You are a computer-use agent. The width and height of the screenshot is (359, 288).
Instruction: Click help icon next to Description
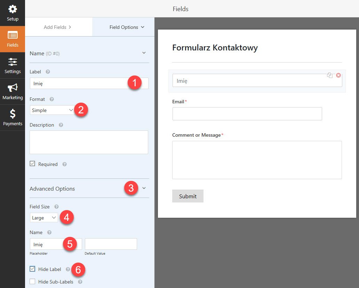(61, 125)
